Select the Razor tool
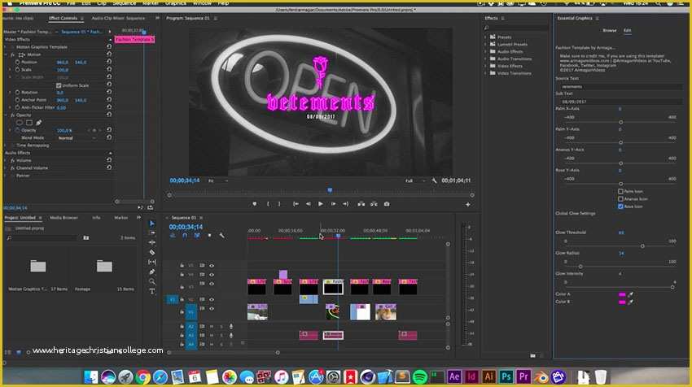 tap(151, 253)
